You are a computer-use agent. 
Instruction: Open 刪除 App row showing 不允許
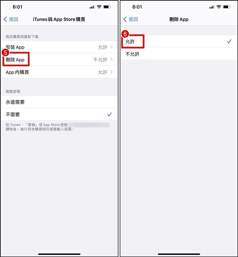click(59, 60)
